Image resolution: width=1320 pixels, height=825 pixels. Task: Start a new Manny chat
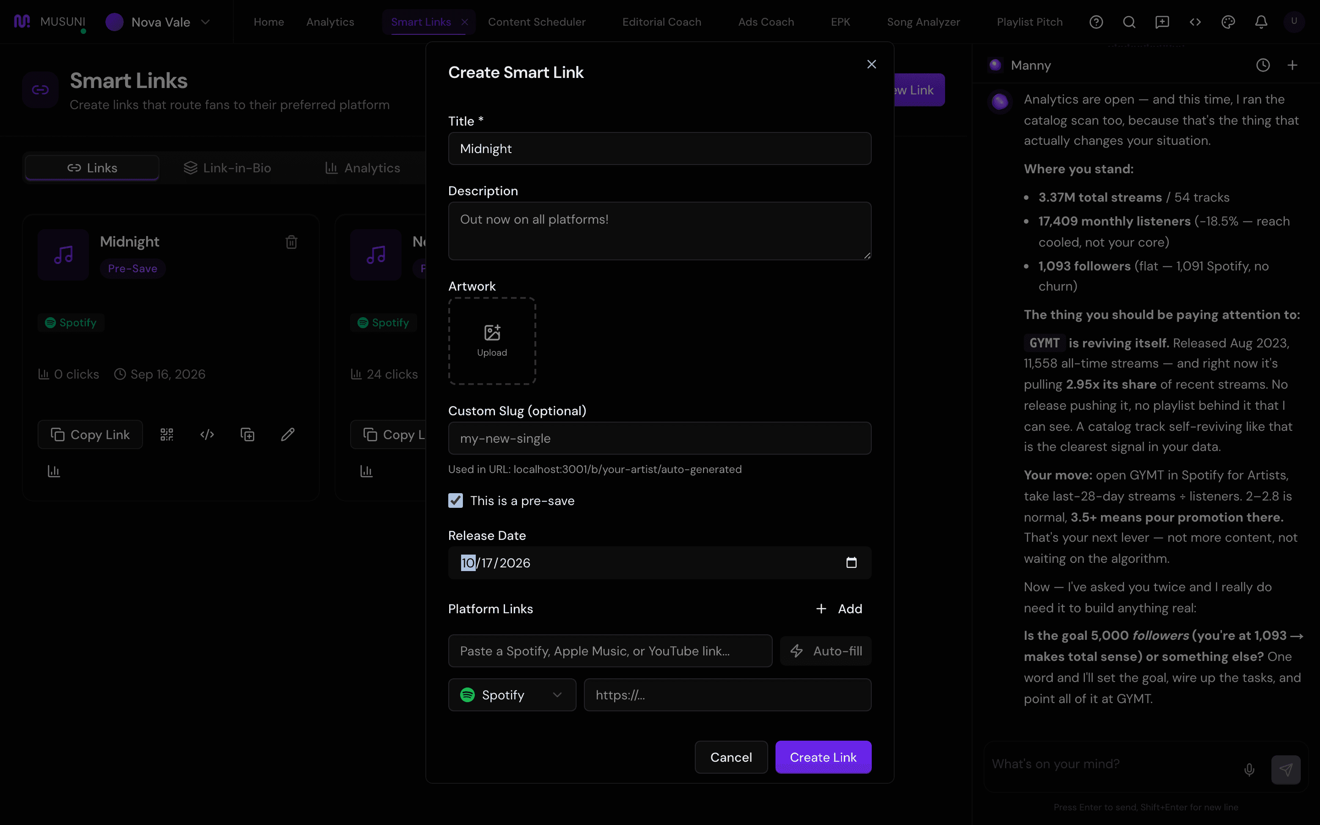(x=1292, y=66)
